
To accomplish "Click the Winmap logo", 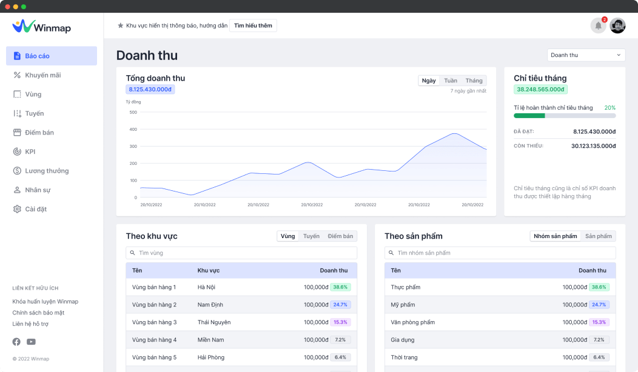I will (42, 26).
